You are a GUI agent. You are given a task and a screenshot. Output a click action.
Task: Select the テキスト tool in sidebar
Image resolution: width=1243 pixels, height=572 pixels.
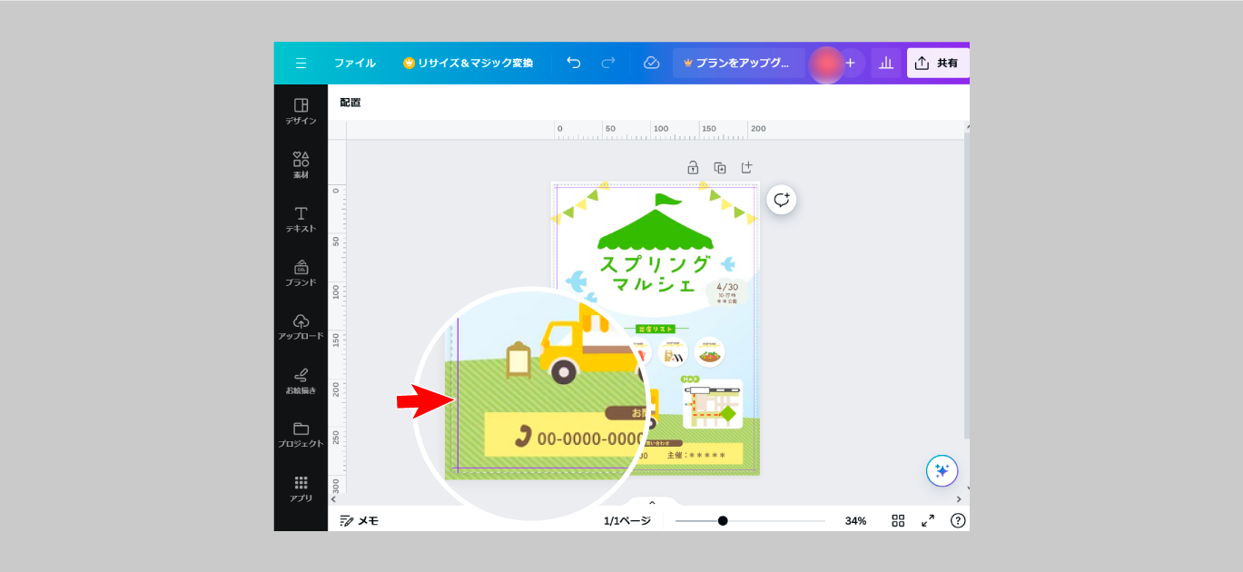[x=301, y=219]
